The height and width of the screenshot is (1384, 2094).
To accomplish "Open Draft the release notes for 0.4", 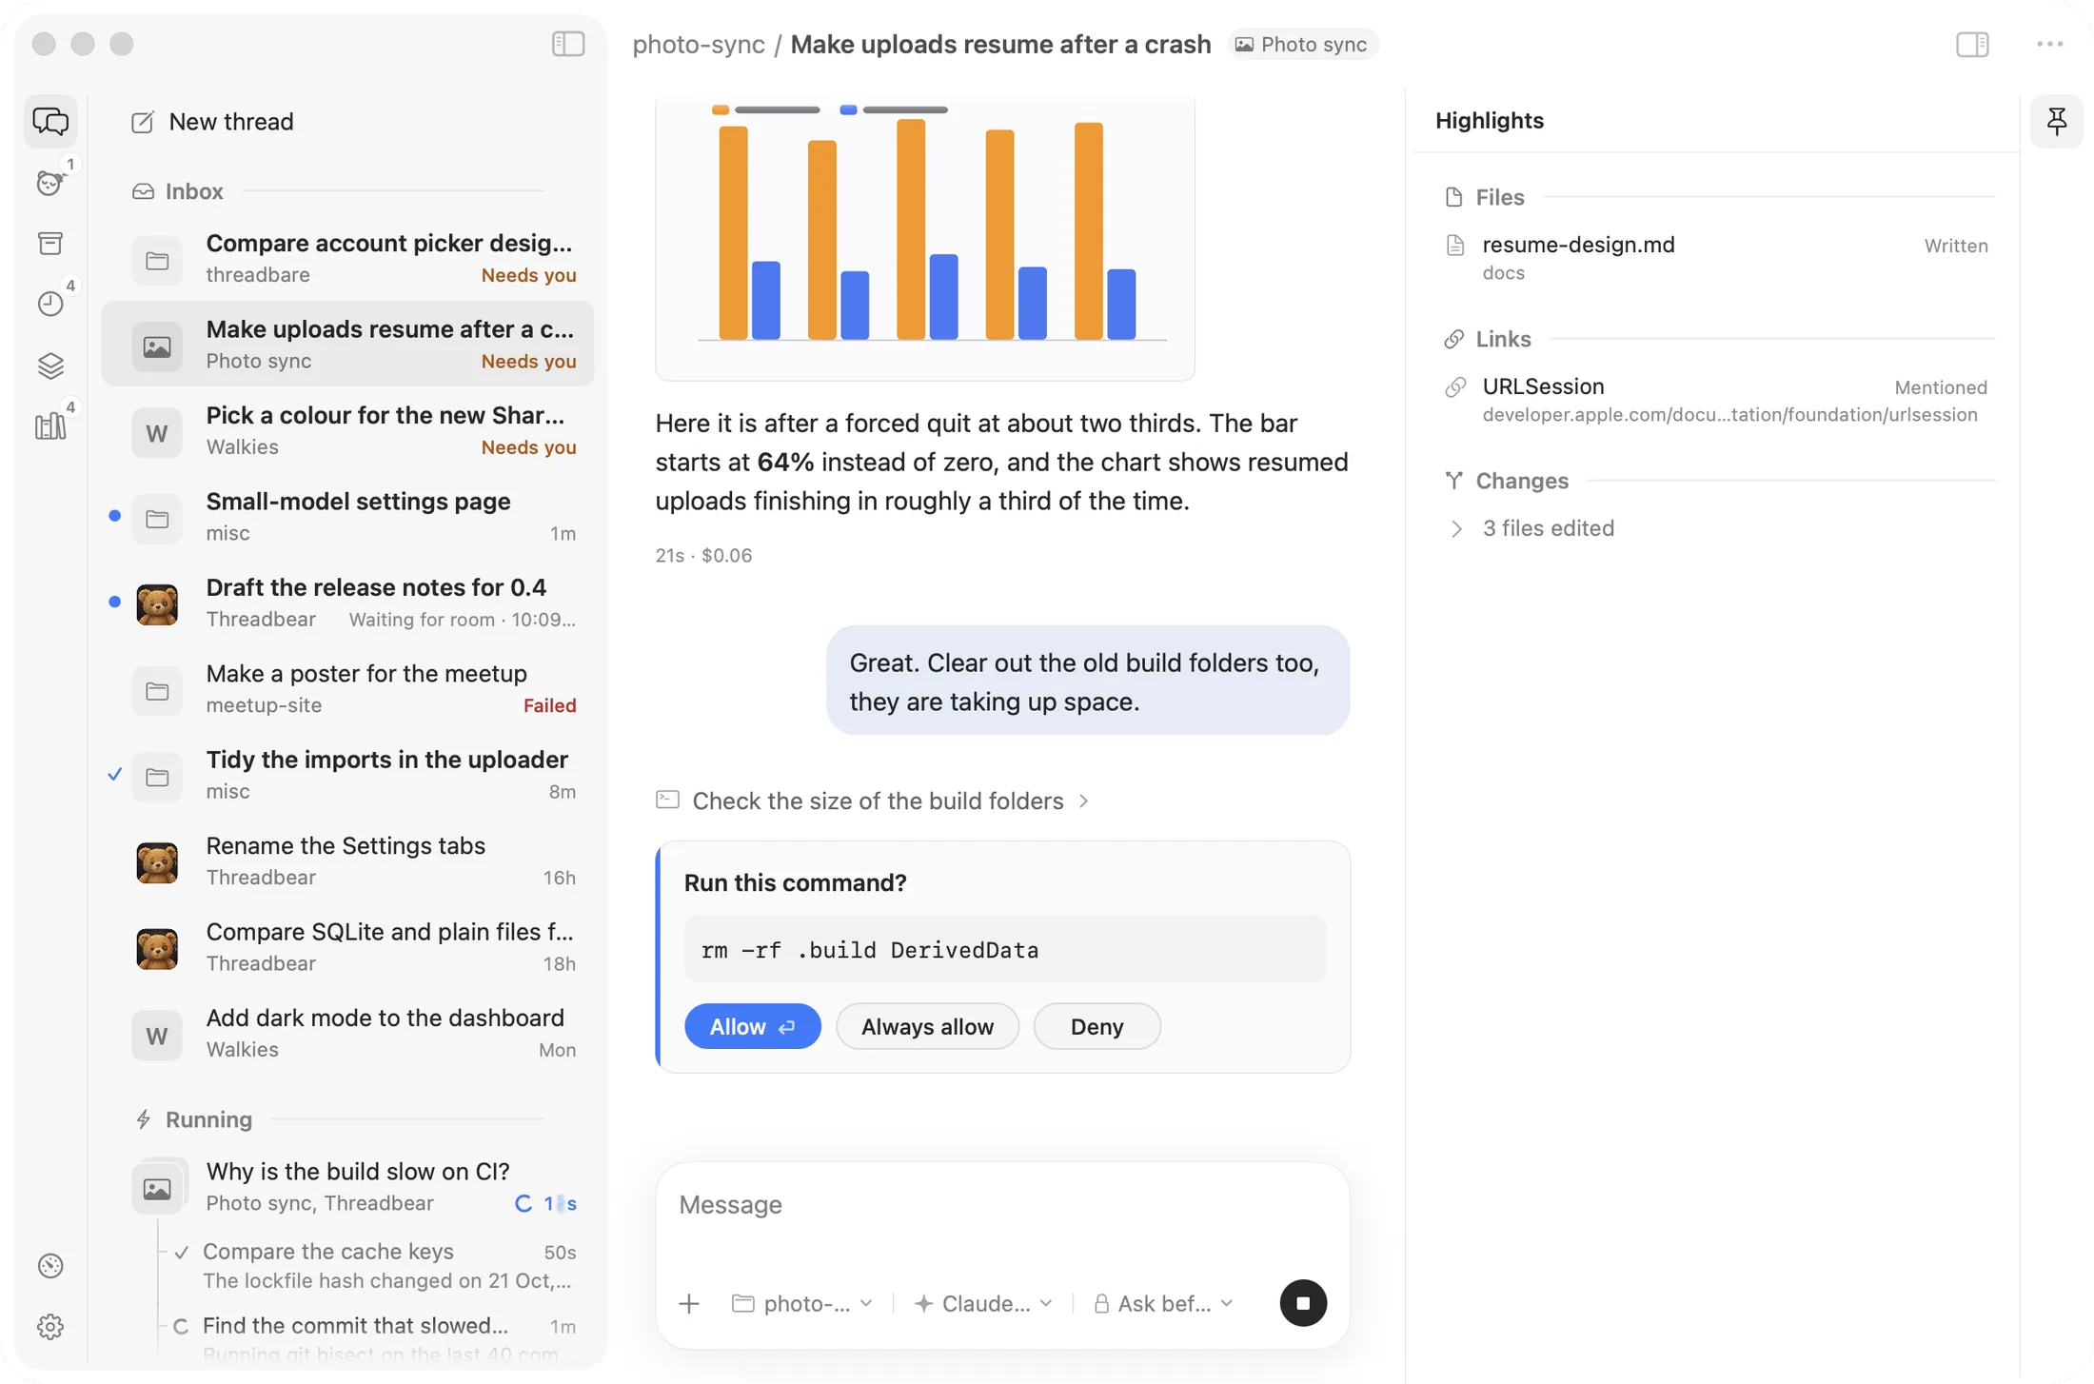I will (x=348, y=603).
